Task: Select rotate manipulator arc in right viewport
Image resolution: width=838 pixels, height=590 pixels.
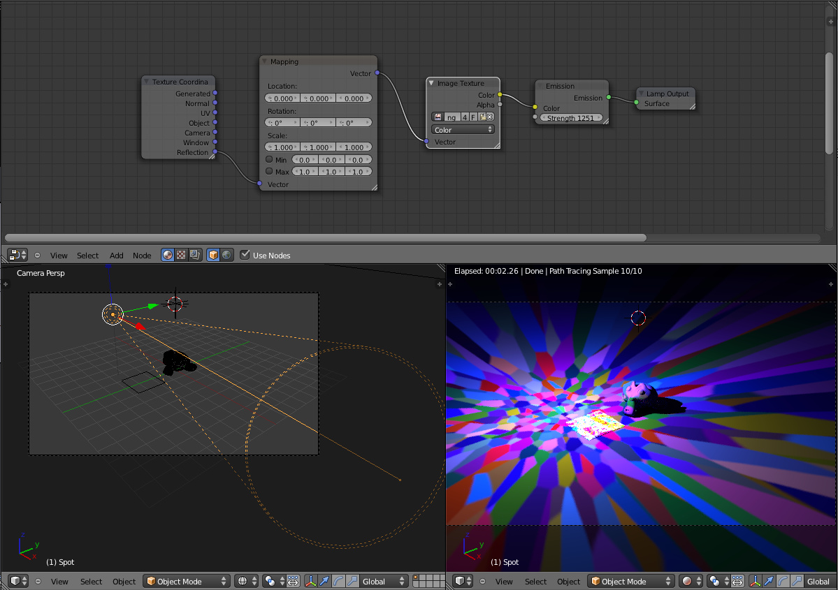Action: pyautogui.click(x=783, y=582)
